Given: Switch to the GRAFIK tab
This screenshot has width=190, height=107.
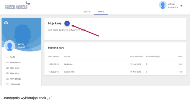Looking at the screenshot, I should 87,12.
